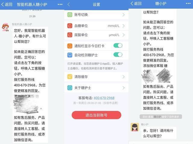Screen dimensions: 193x144
Task: Open the three-dot menu in 智能机器人糖小护 chat
Action: tap(60, 5)
